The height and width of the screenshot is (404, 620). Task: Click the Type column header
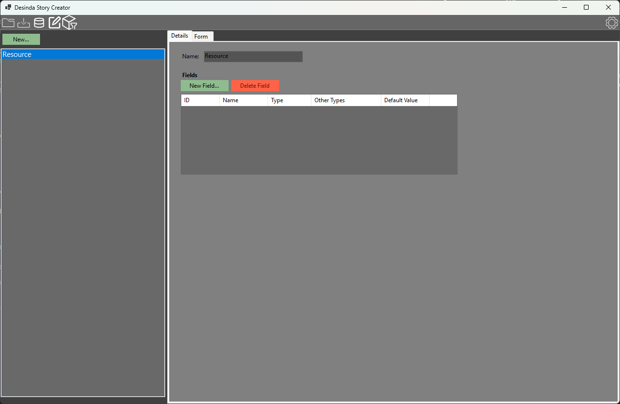289,100
